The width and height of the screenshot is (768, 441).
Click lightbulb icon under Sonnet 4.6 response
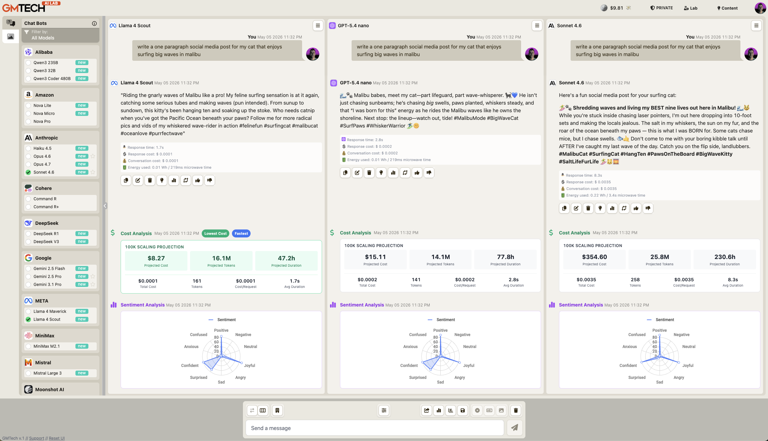pyautogui.click(x=600, y=208)
